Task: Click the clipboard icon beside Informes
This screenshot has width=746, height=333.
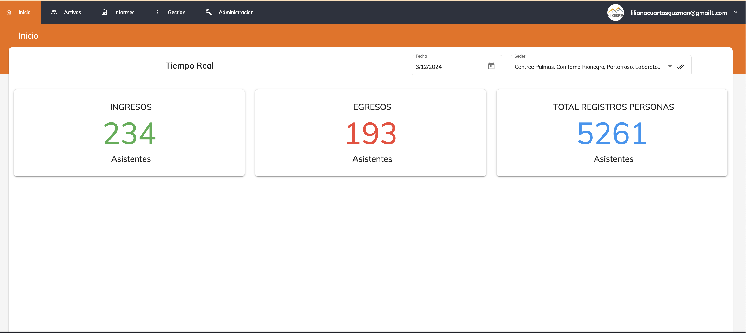Action: (x=104, y=12)
